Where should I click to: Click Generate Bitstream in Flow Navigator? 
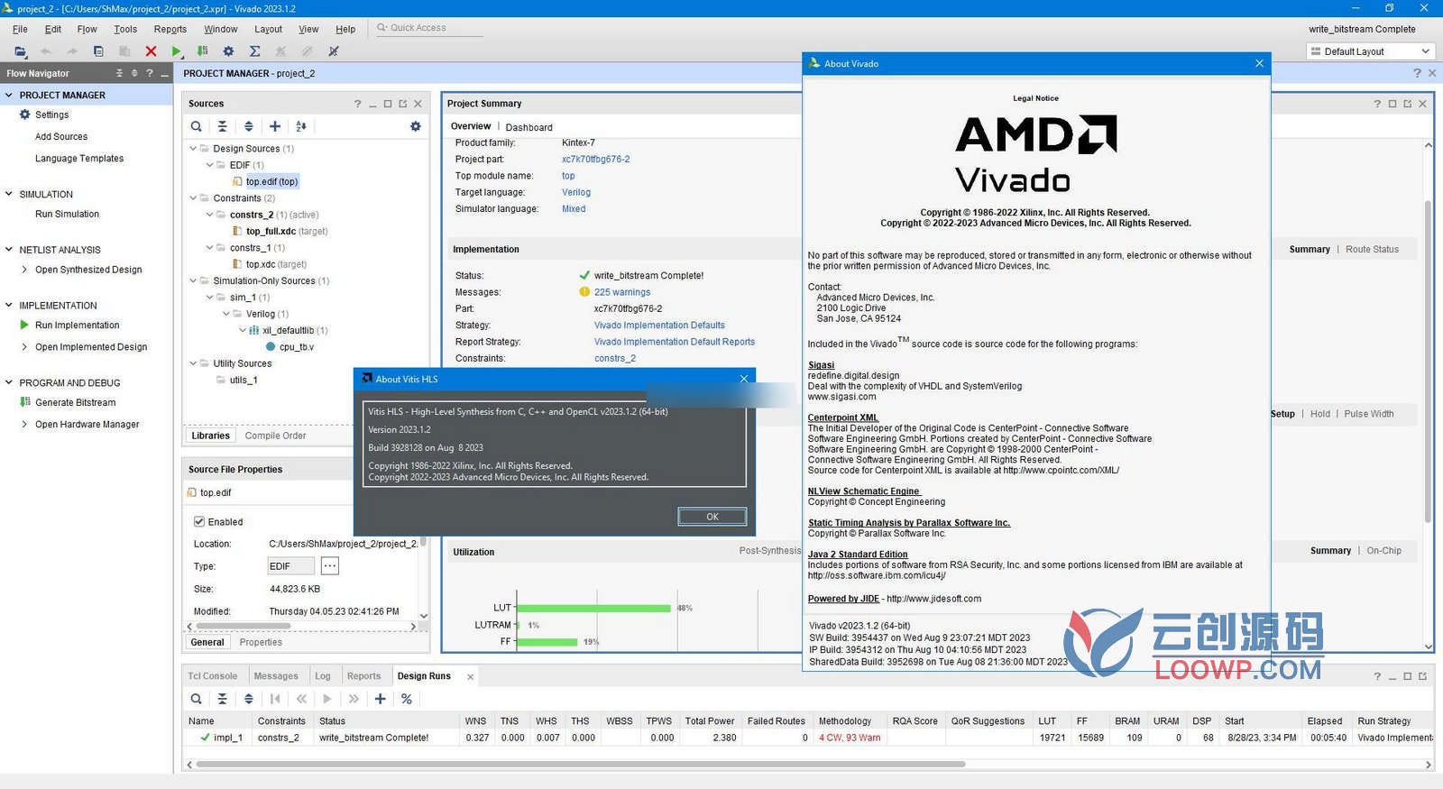point(75,403)
